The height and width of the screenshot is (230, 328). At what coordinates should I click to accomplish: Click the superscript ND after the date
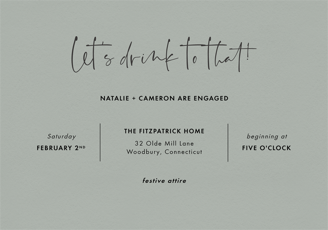(x=82, y=147)
